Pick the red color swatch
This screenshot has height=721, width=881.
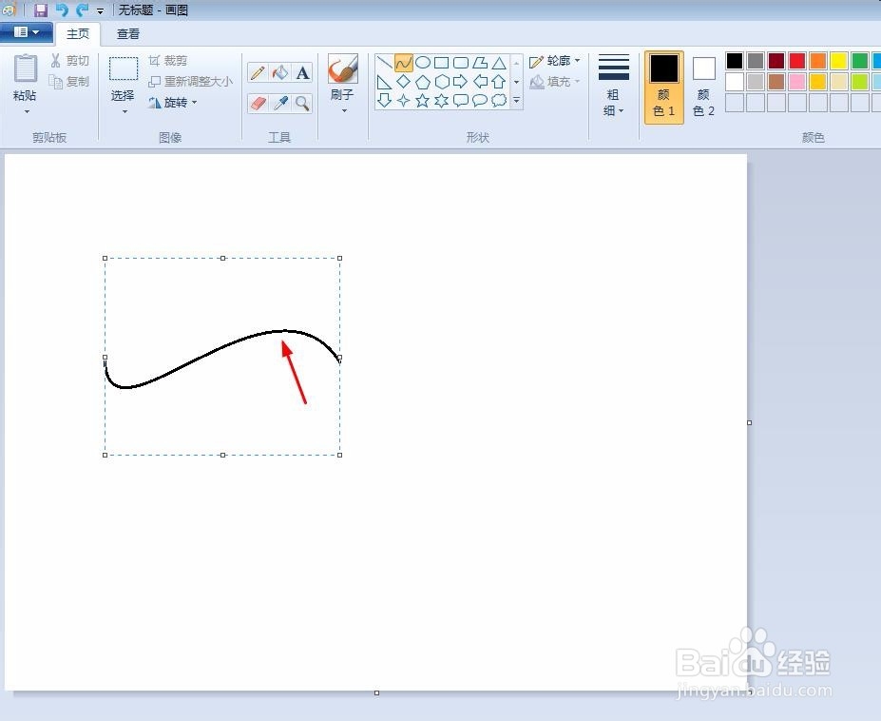796,60
